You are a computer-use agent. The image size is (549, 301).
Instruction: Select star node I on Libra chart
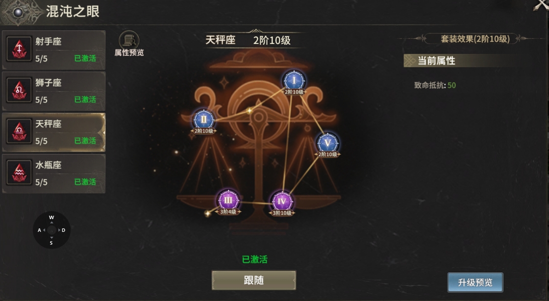coord(294,80)
